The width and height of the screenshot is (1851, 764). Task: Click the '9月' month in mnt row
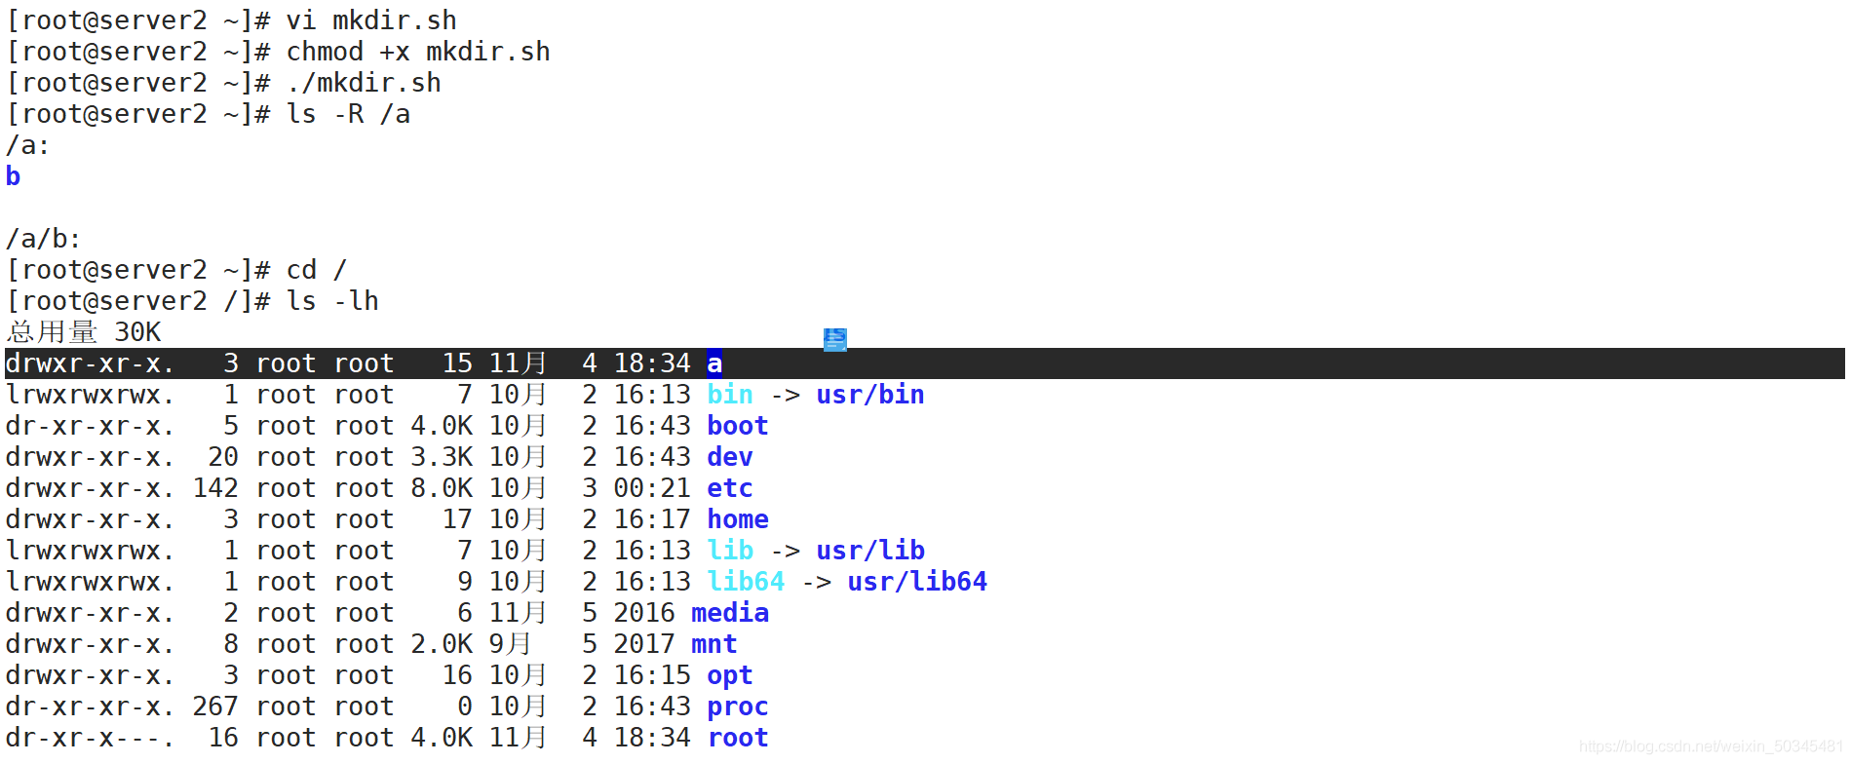(x=510, y=644)
